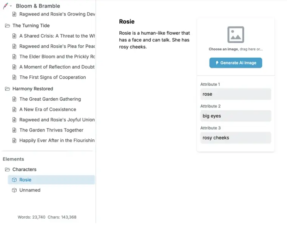Collapse The Turning Tide folder icon

pyautogui.click(x=7, y=26)
